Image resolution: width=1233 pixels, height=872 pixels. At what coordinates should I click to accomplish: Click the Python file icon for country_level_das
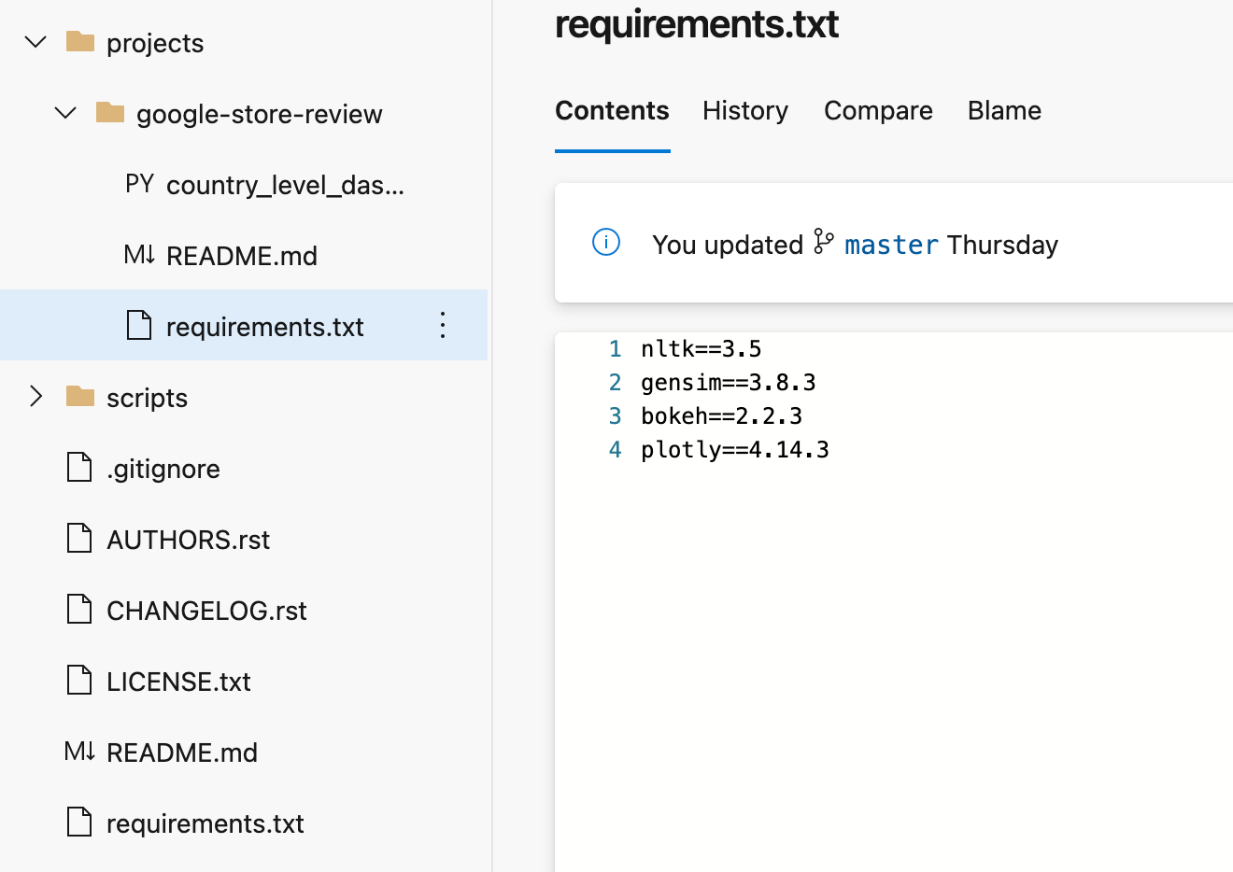point(139,184)
